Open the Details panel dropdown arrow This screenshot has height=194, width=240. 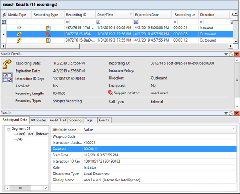click(226, 114)
